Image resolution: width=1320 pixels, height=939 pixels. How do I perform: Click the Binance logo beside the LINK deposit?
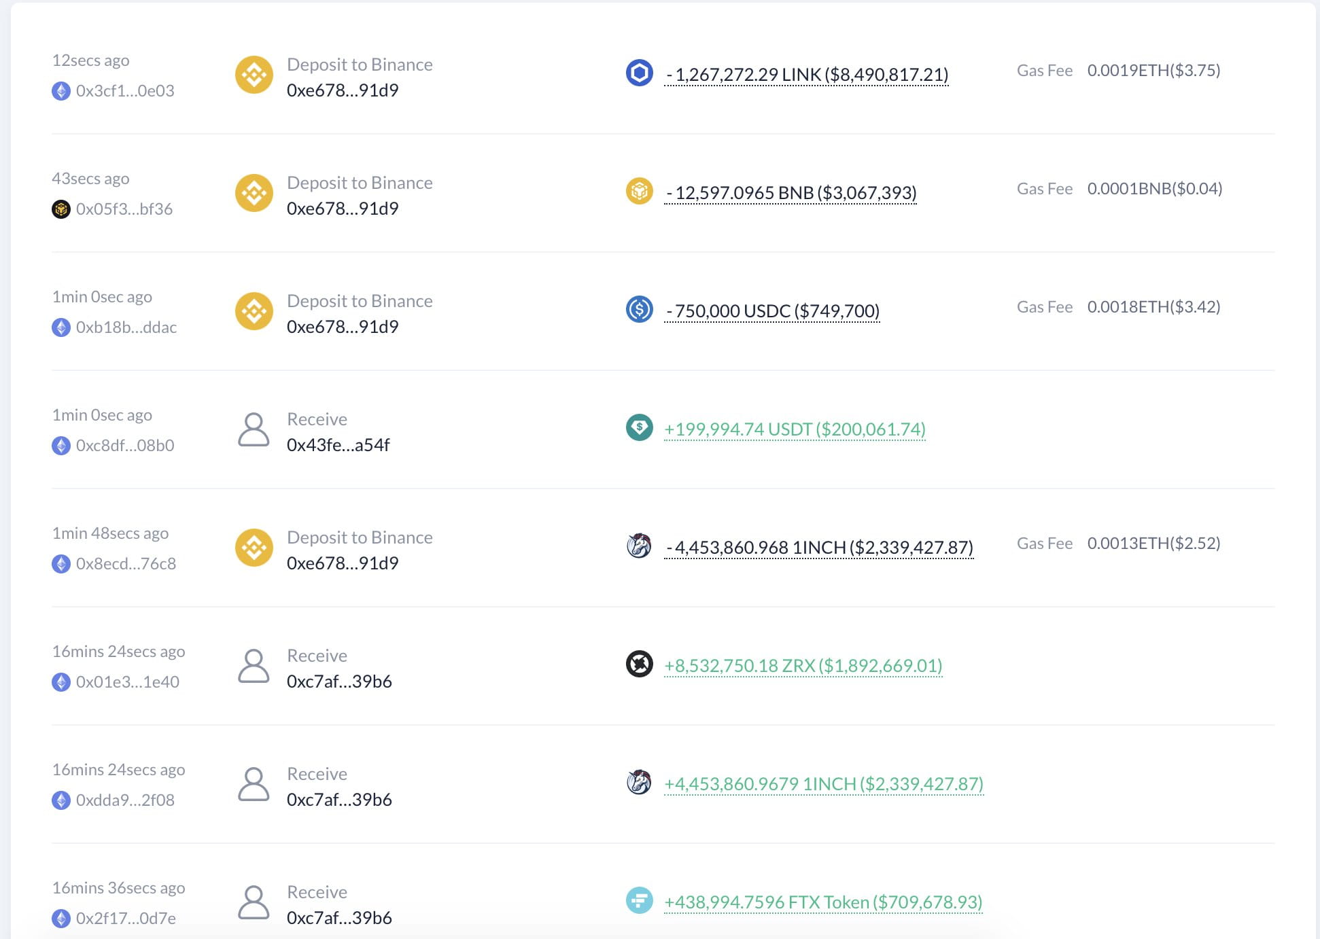[x=254, y=75]
